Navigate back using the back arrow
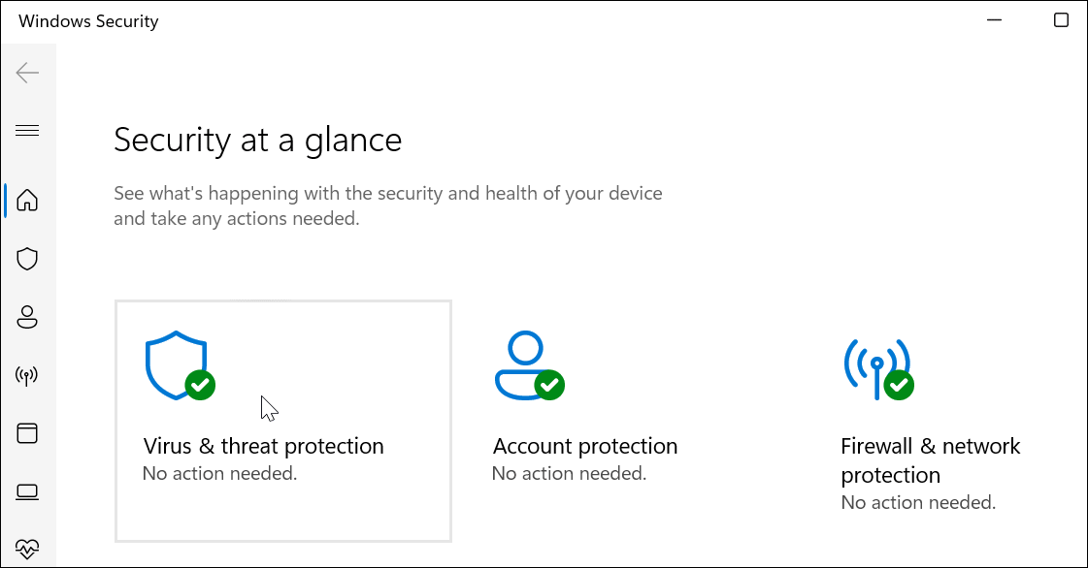 click(x=28, y=72)
